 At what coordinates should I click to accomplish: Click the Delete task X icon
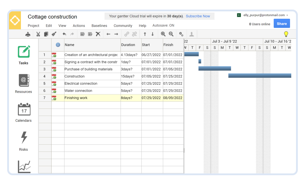point(98,34)
